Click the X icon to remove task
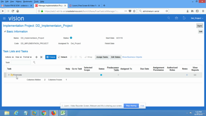Image resolution: width=206 pixels, height=116 pixels. click(x=41, y=57)
